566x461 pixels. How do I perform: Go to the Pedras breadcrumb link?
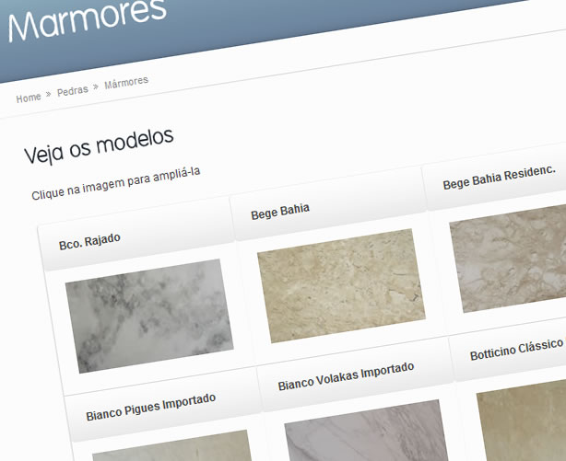pyautogui.click(x=73, y=90)
